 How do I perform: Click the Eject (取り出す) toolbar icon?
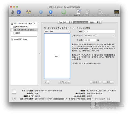click(51, 12)
